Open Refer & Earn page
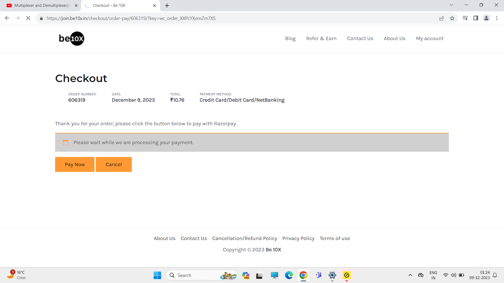The image size is (504, 283). [321, 39]
